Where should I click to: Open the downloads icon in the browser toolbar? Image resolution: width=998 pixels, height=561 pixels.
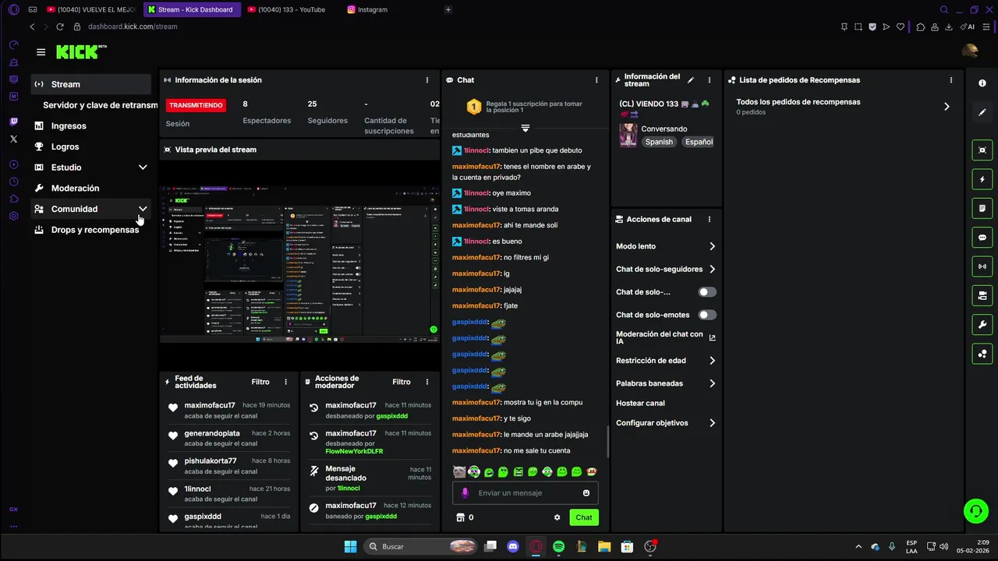[x=949, y=26]
